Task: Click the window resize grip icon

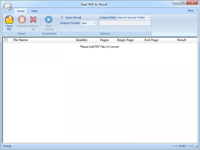Action: pos(197,147)
